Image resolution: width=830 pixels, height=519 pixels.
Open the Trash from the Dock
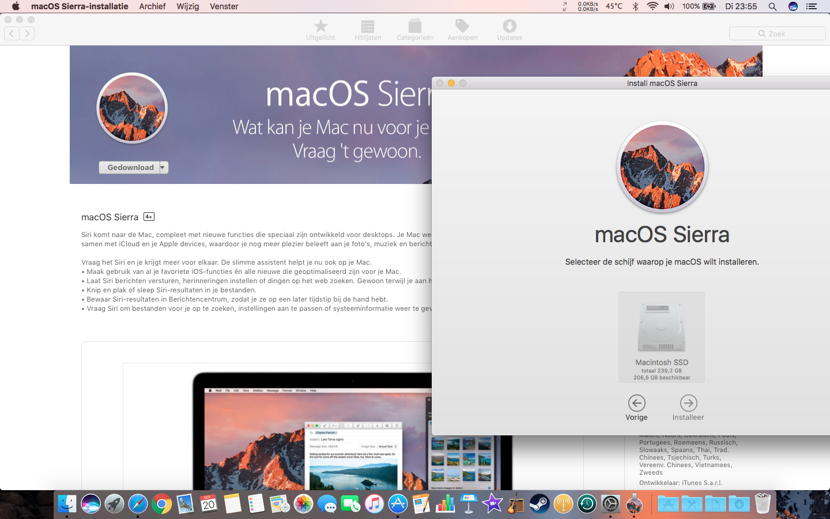click(x=763, y=504)
